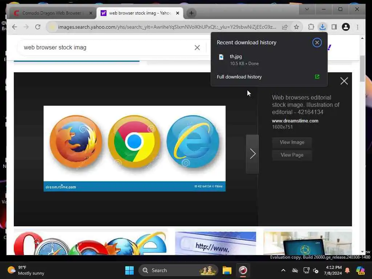Go back to the previous page

[x=15, y=27]
